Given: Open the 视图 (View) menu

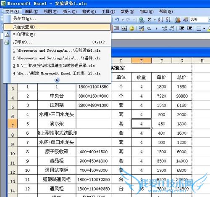Looking at the screenshot, I should pyautogui.click(x=50, y=11).
